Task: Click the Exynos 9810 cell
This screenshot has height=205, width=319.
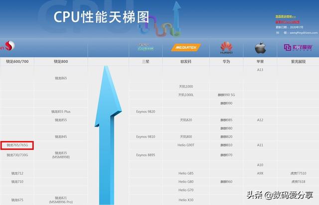Action: [x=146, y=136]
